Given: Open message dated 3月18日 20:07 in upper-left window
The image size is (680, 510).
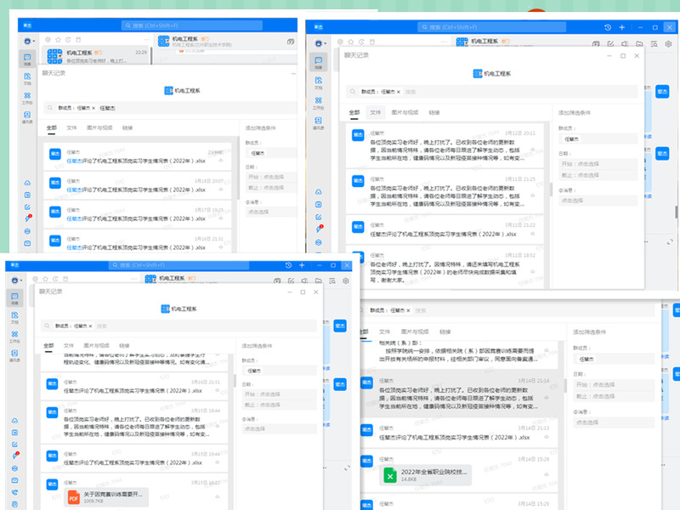Looking at the screenshot, I should pyautogui.click(x=138, y=185).
